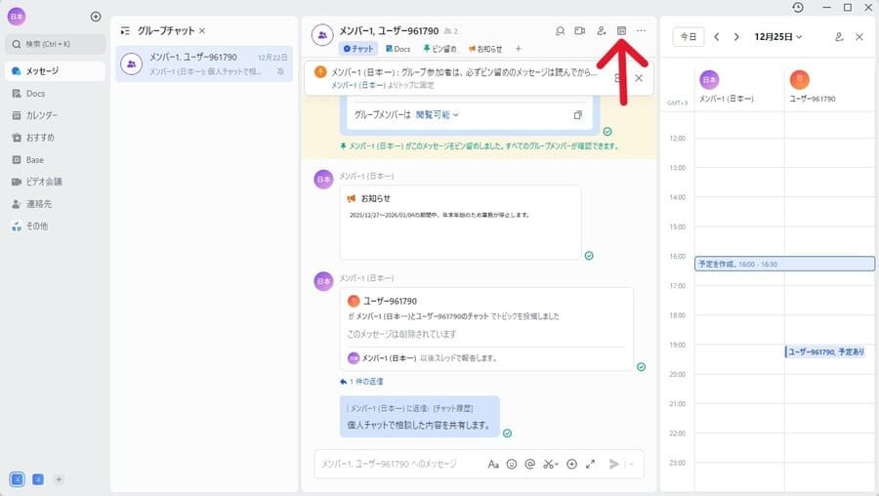Open the pinned top message banner text
This screenshot has width=879, height=496.
(464, 73)
